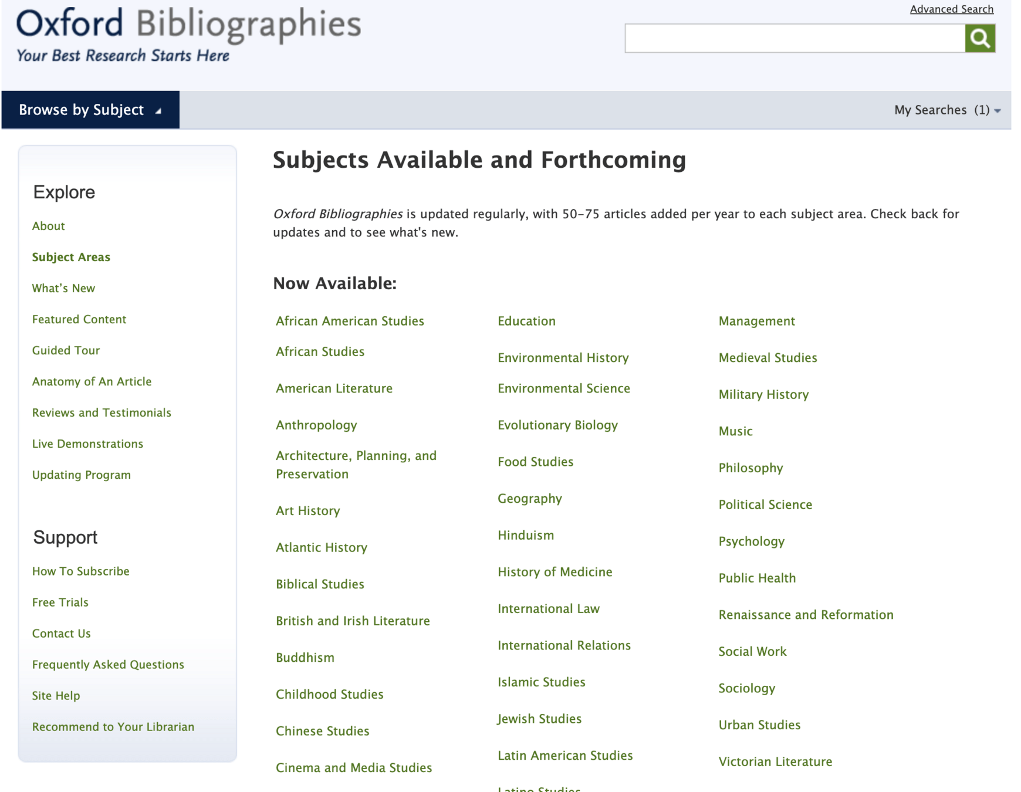1021x792 pixels.
Task: Select Subject Areas in the sidebar
Action: [x=71, y=257]
